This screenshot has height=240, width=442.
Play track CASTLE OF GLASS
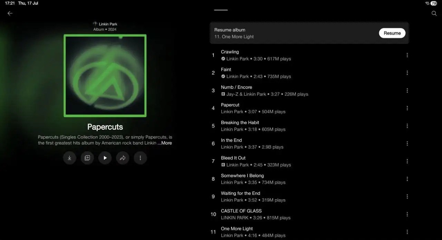[309, 214]
